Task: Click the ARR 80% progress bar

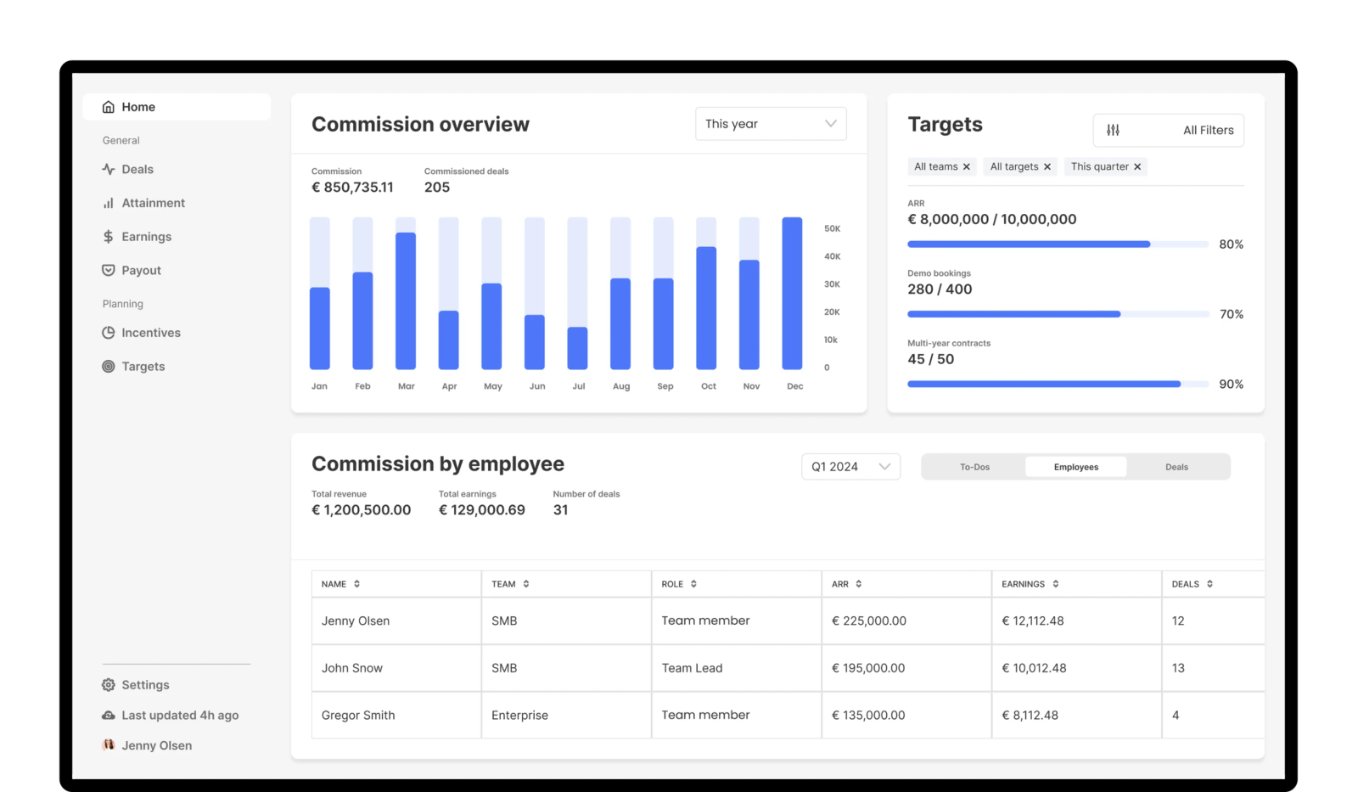Action: point(1058,244)
